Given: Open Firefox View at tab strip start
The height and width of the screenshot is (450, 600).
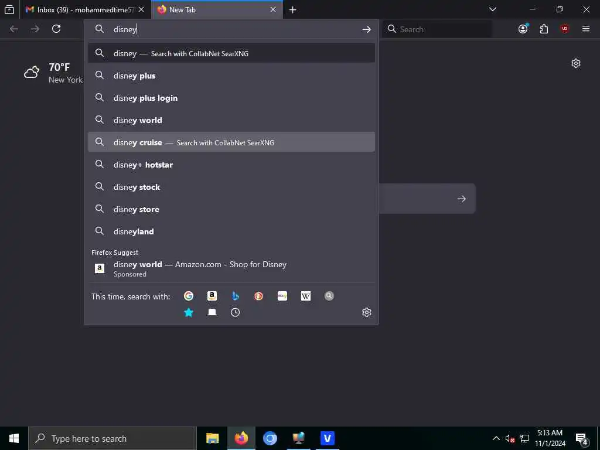Looking at the screenshot, I should point(9,9).
